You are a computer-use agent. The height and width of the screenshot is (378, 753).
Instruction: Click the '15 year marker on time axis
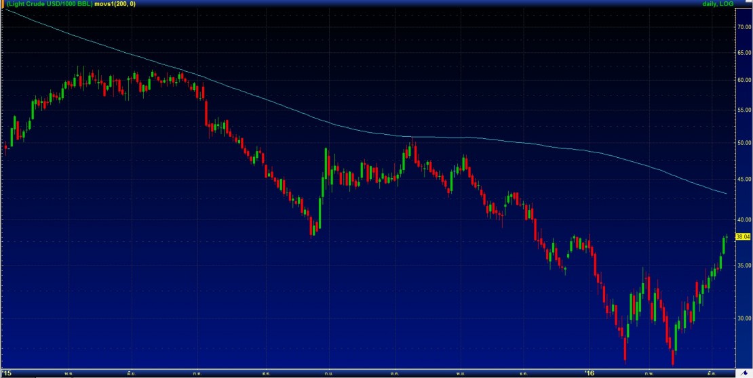coord(6,373)
